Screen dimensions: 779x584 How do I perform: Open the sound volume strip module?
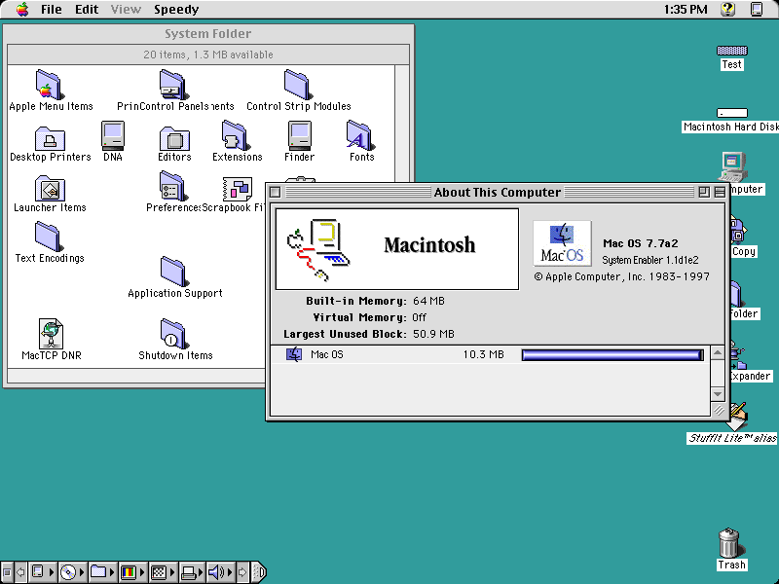click(221, 572)
